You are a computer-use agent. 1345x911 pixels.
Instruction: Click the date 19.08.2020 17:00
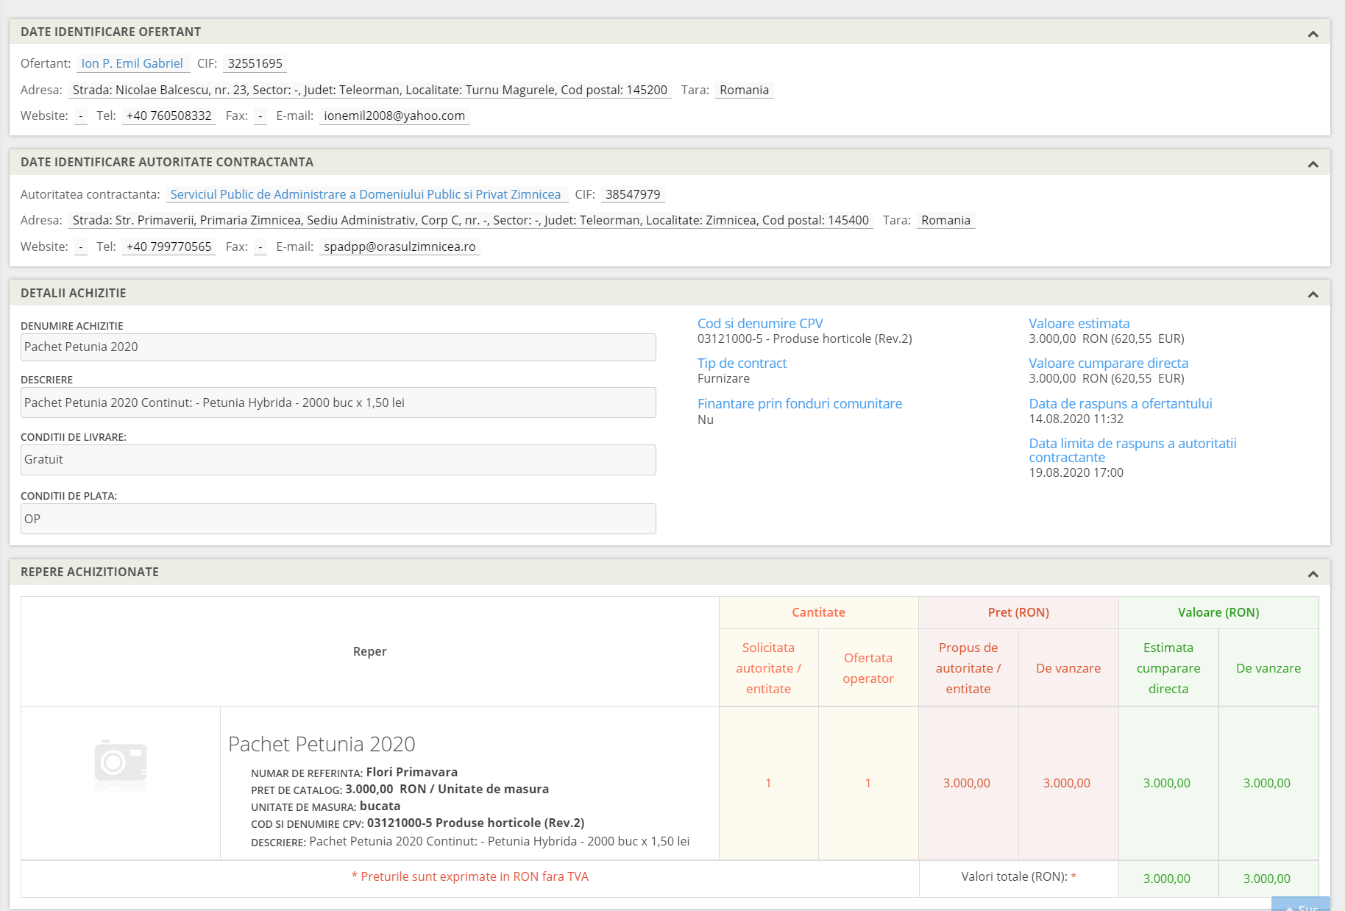coord(1076,472)
